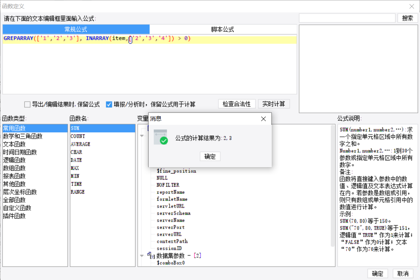
Task: Focus the function search input field
Action: (x=347, y=18)
